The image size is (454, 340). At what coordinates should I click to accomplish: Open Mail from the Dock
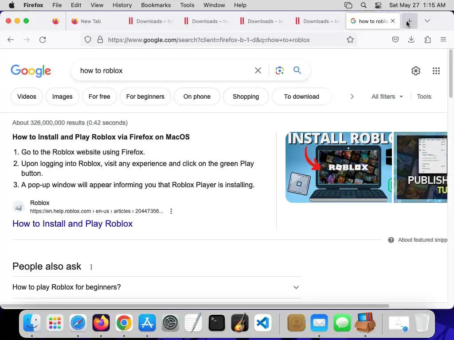[319, 323]
